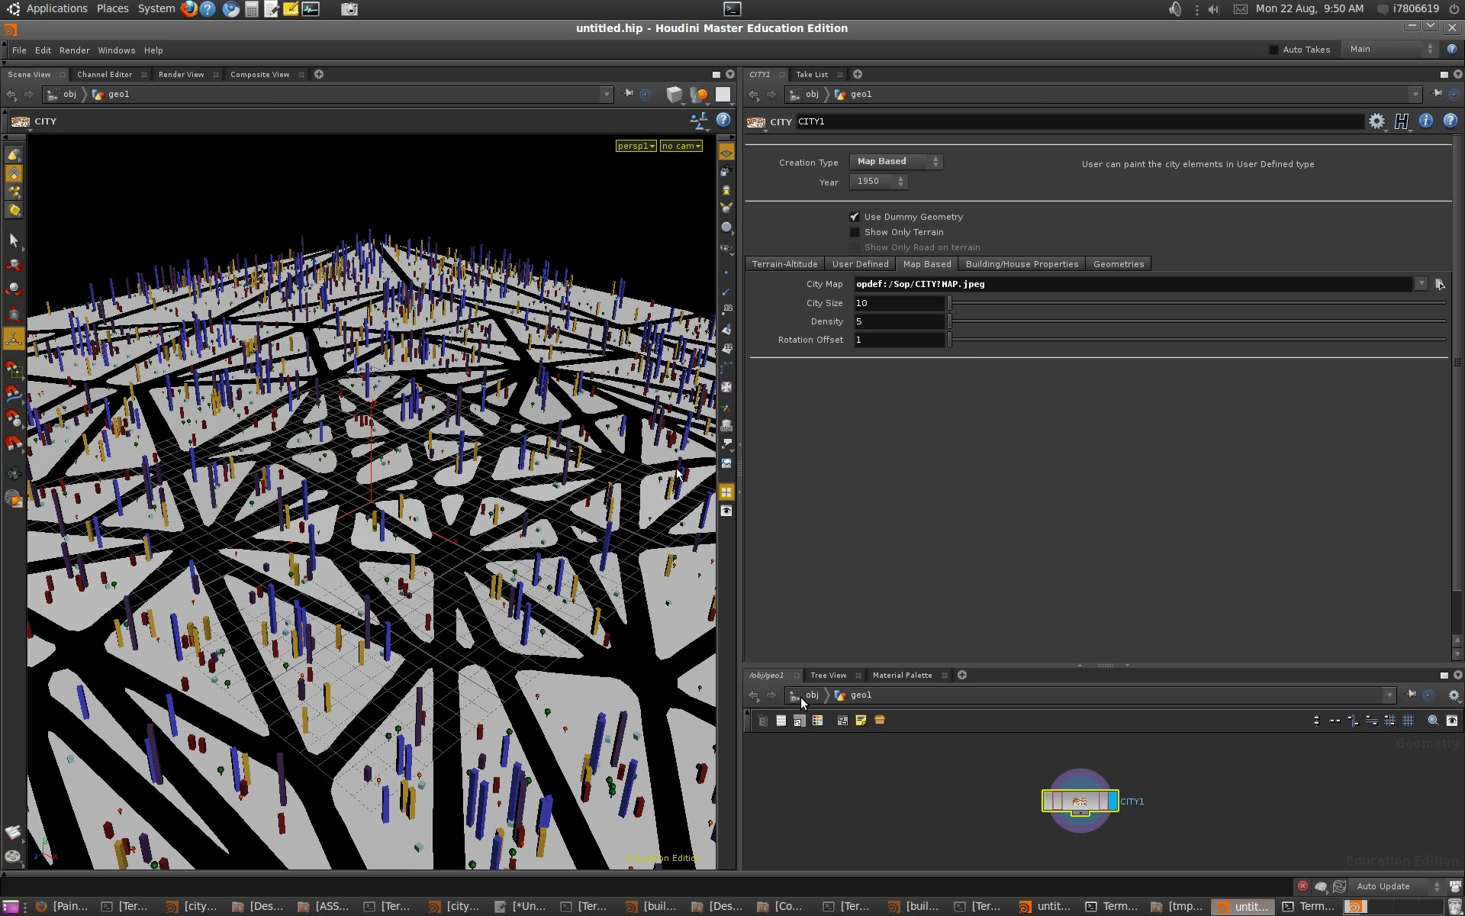
Task: Add new tab to network pane
Action: [x=962, y=675]
